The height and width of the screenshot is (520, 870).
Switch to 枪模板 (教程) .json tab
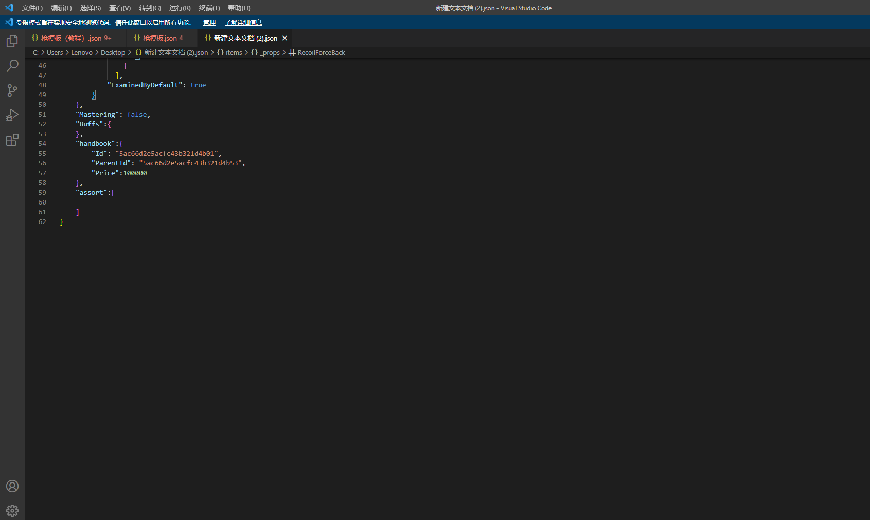point(76,38)
